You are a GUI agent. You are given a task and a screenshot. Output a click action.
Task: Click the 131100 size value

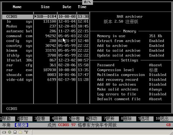[x=50, y=22]
